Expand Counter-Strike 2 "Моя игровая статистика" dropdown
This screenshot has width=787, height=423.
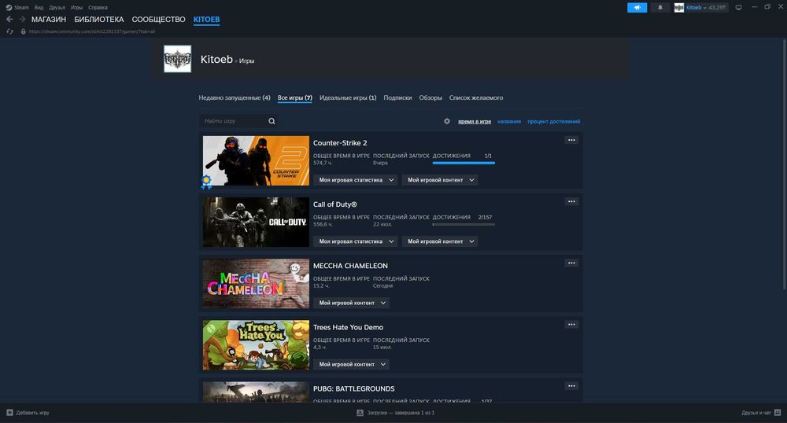356,180
